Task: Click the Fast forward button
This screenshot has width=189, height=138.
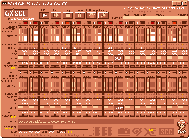Action: point(56,15)
